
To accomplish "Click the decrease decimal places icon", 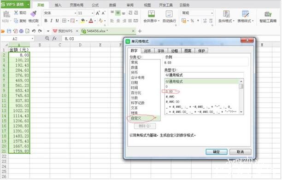I will click(211, 21).
